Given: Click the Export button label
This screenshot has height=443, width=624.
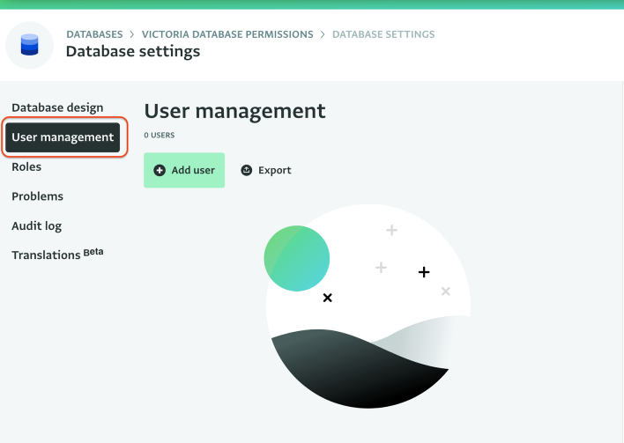Looking at the screenshot, I should click(275, 170).
